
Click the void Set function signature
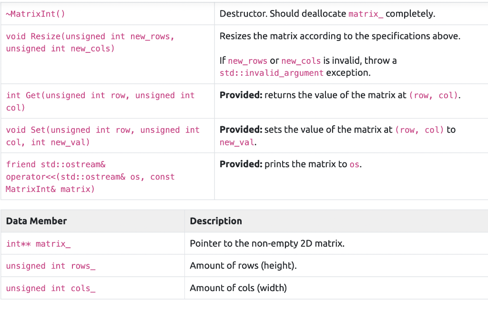click(x=102, y=136)
